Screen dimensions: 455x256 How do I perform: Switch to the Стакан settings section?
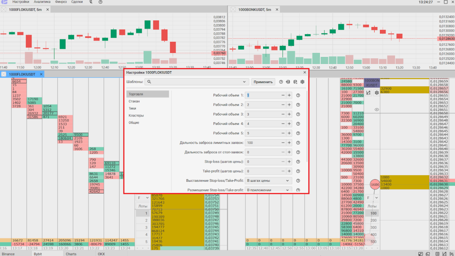[x=134, y=101]
